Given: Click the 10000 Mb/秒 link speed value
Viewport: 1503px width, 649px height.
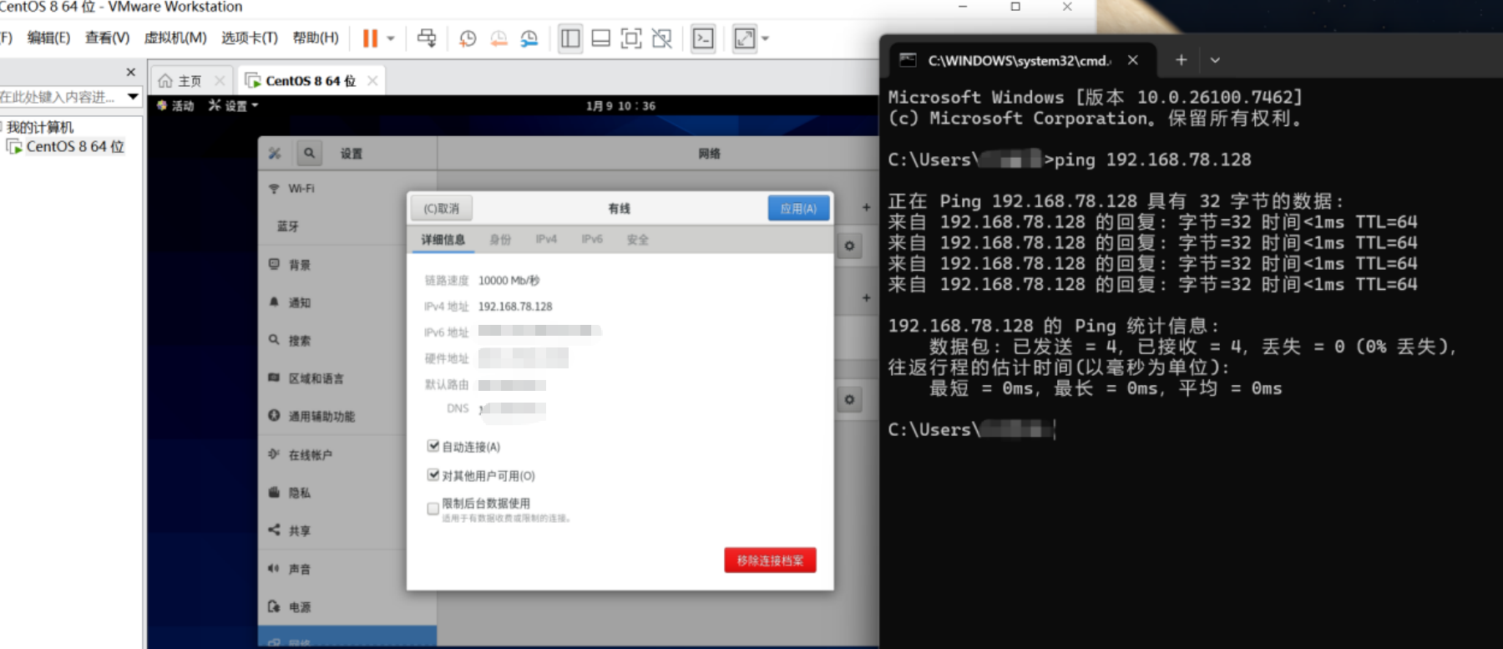Looking at the screenshot, I should pyautogui.click(x=509, y=281).
